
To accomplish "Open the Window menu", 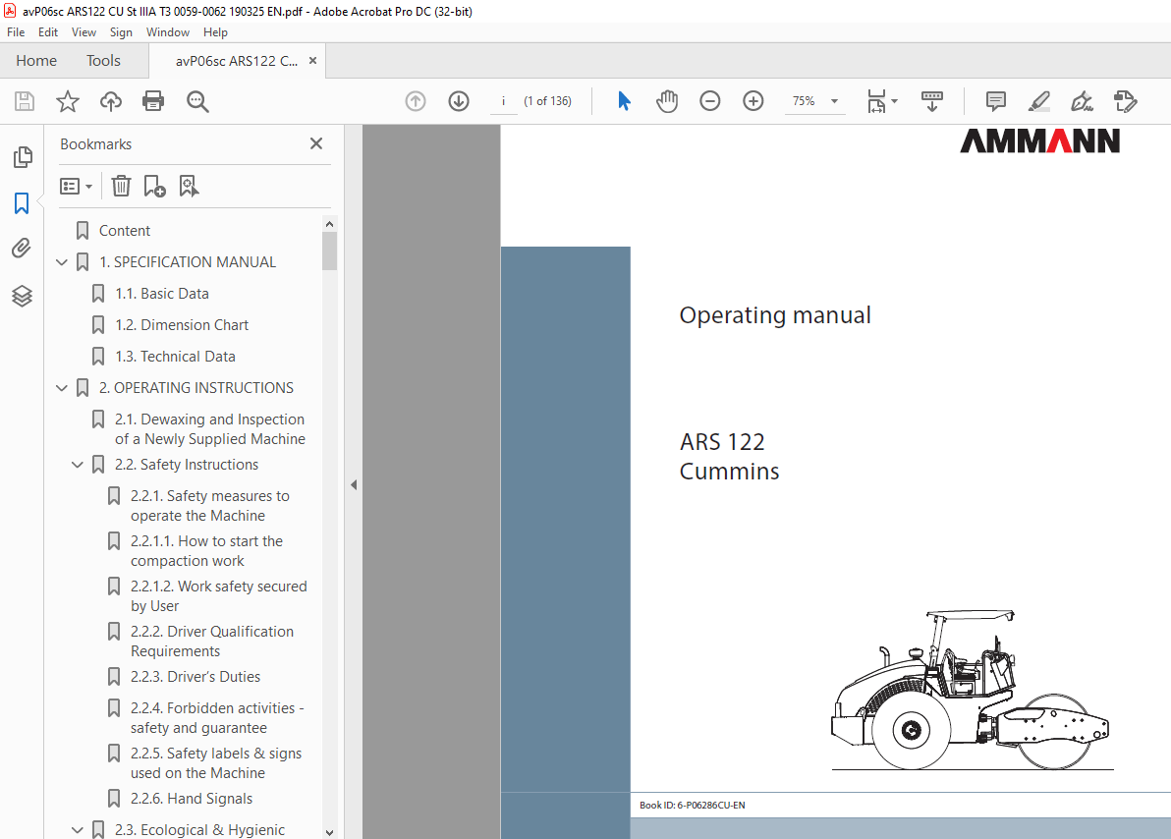I will tap(167, 32).
